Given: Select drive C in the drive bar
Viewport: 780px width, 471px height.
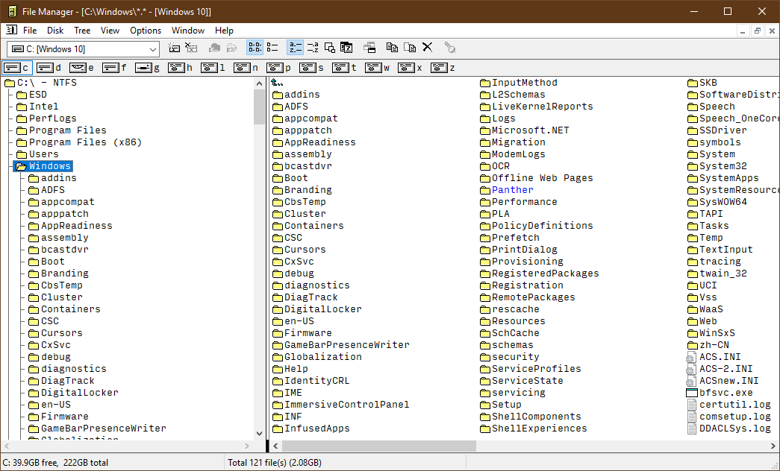Looking at the screenshot, I should (x=15, y=67).
